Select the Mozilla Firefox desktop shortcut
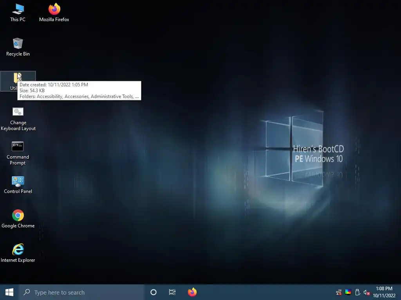The image size is (401, 300). [54, 13]
